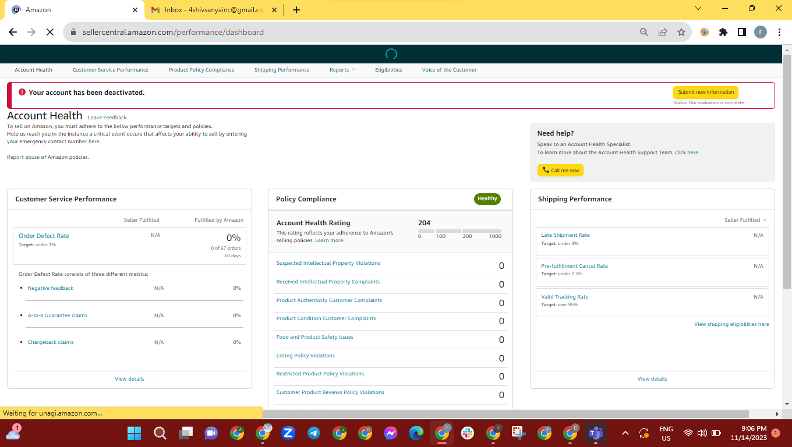This screenshot has width=792, height=447.
Task: Go to the Shipping Performance tab
Action: pos(282,70)
